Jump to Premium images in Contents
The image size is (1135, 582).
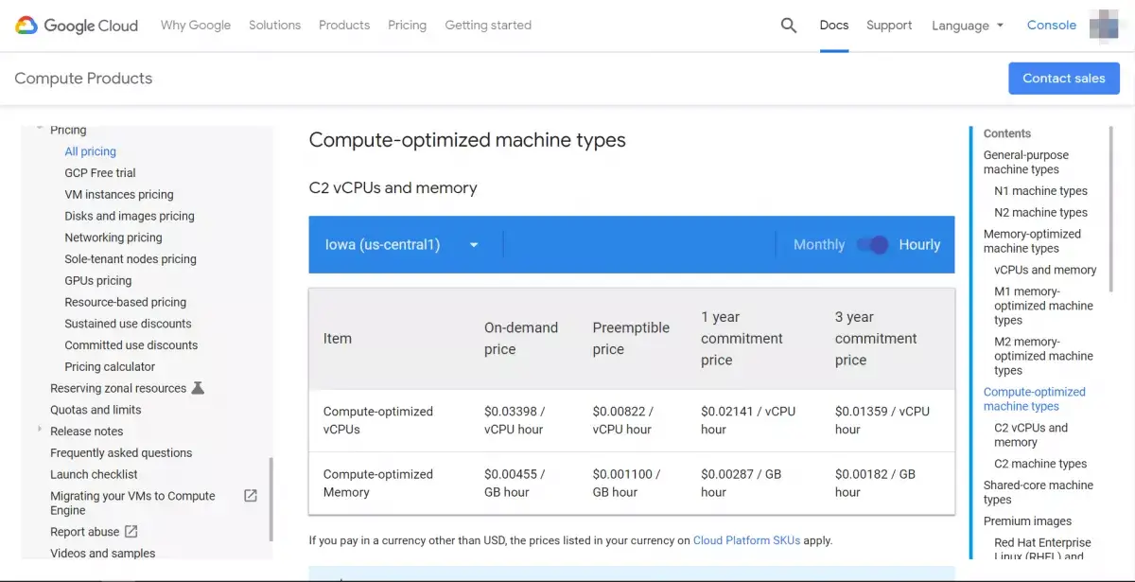[1028, 521]
